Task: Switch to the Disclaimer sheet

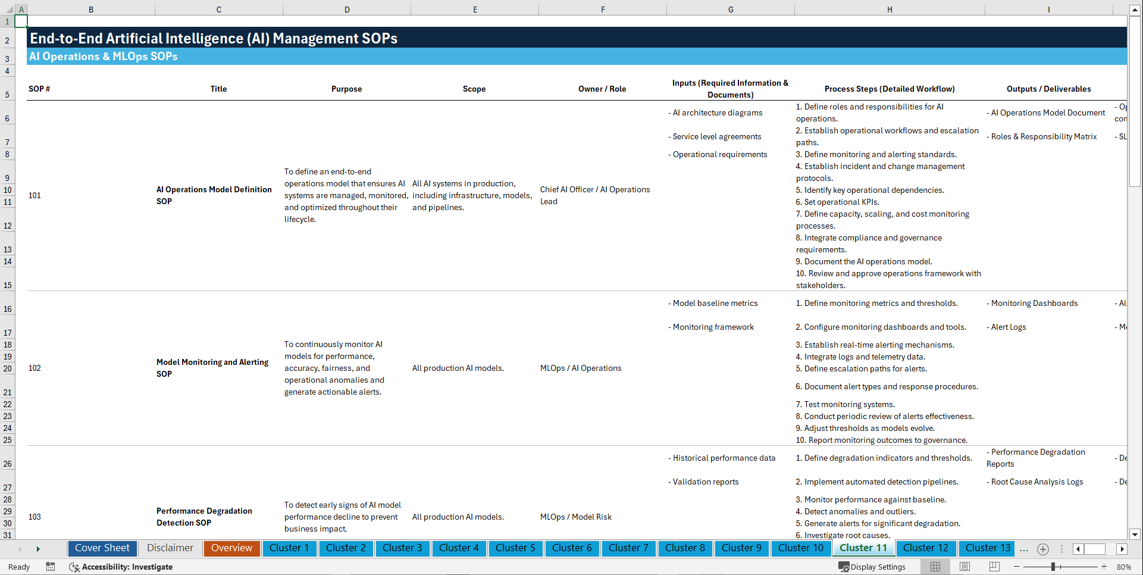Action: click(170, 548)
